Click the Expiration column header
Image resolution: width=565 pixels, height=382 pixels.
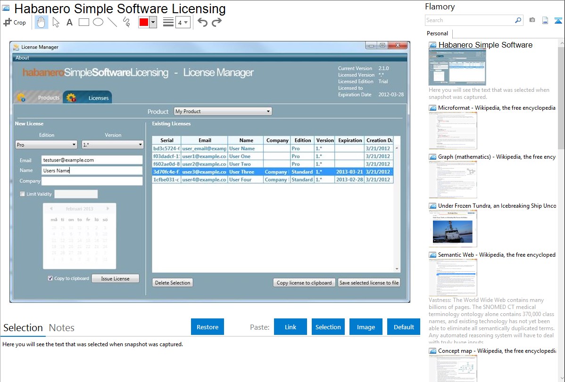click(350, 140)
